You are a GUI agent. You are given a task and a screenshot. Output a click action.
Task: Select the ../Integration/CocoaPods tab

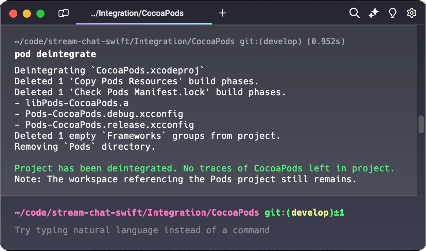tap(137, 13)
